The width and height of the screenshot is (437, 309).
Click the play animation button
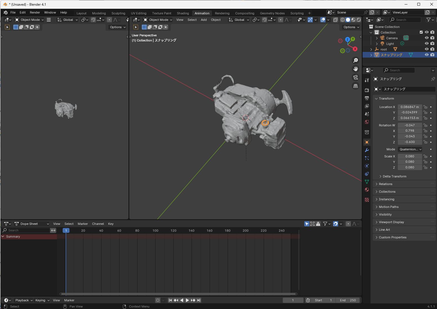(x=187, y=300)
